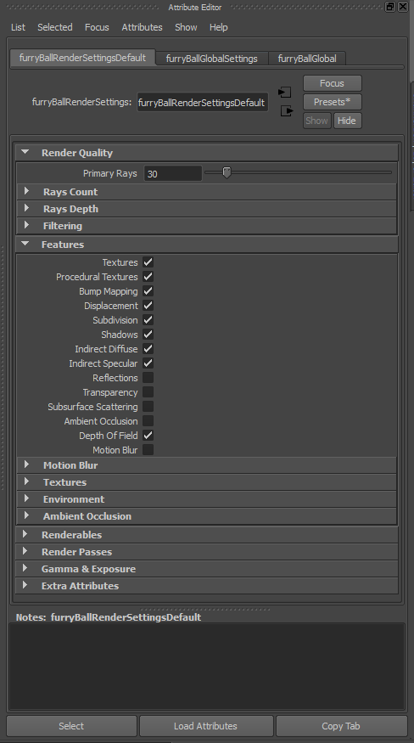414x743 pixels.
Task: Click the input connection arrow icon
Action: [285, 92]
